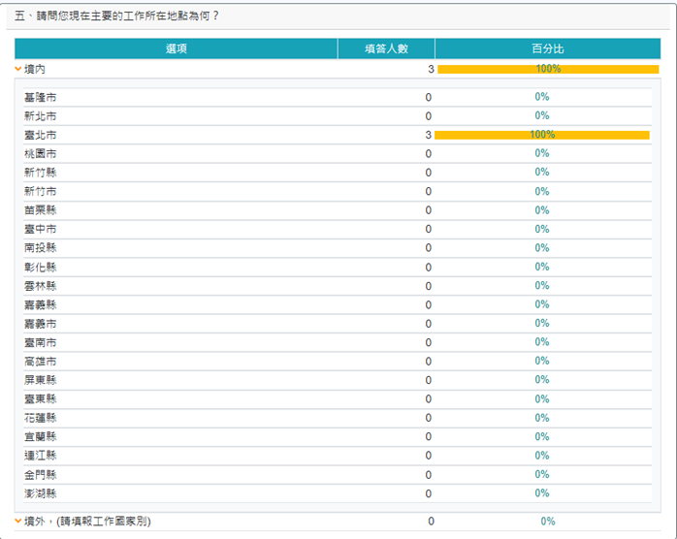Select the 基隆市 row
Viewport: 677px width, 539px height.
[41, 97]
